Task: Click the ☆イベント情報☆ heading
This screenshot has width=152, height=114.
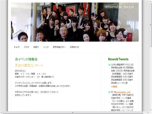Action: (x=26, y=59)
